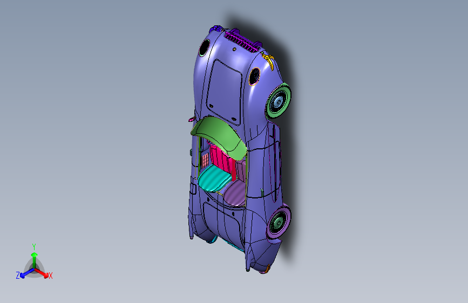Select the green windshield of the car
The image size is (468, 303).
pos(219,136)
